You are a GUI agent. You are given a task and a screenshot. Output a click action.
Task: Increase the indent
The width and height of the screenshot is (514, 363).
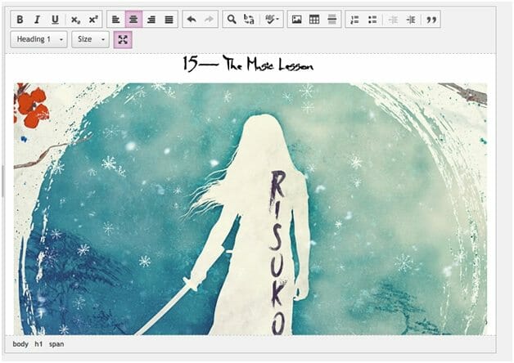pyautogui.click(x=410, y=20)
